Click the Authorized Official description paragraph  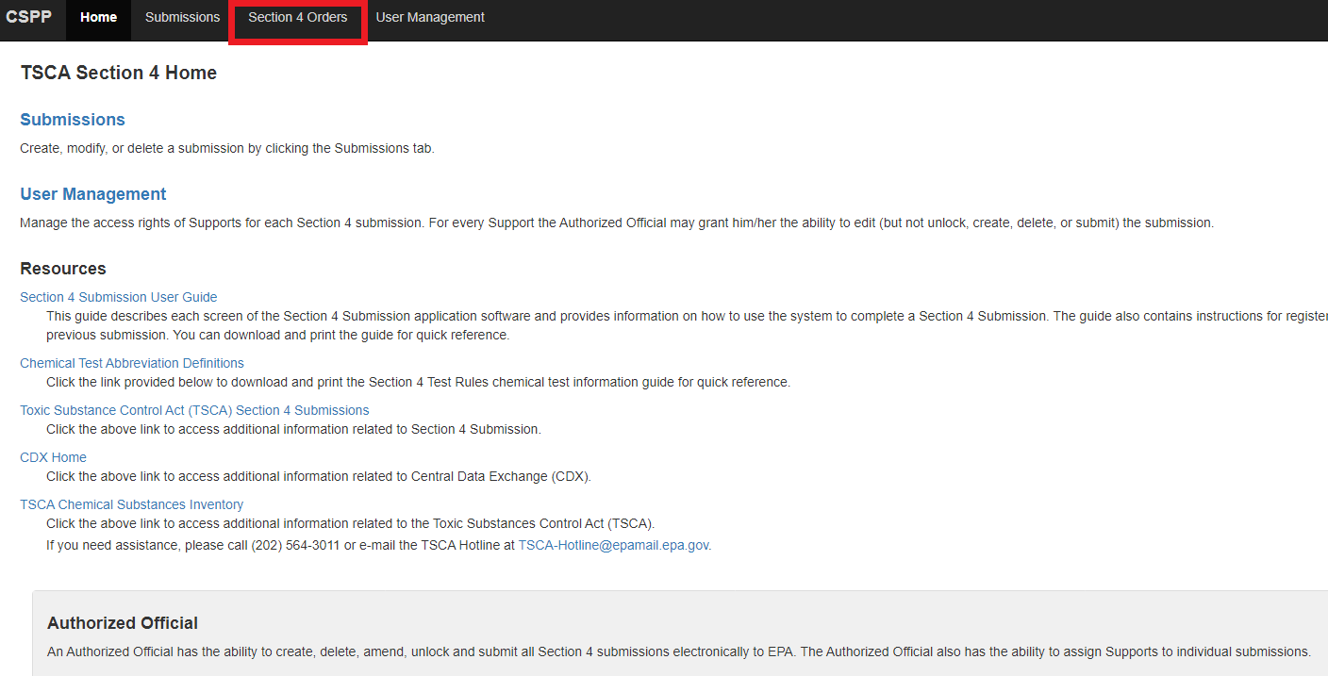[x=677, y=651]
